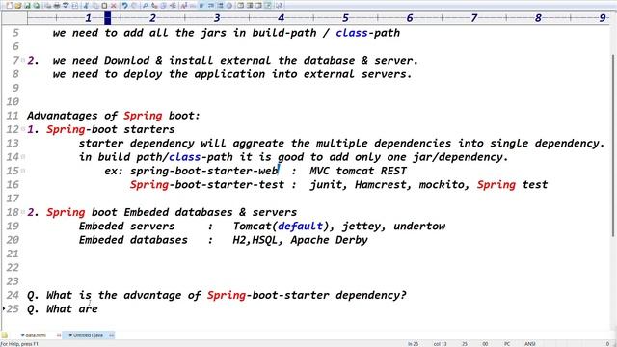Viewport: 617px width, 347px height.
Task: Click the line number 11 in gutter
Action: click(x=13, y=116)
